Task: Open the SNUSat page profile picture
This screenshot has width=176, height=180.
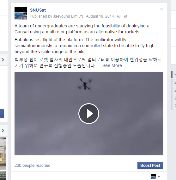Action: [21, 13]
